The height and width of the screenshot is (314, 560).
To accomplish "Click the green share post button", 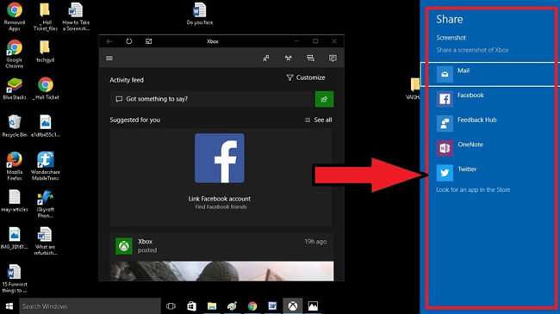I will pos(324,99).
